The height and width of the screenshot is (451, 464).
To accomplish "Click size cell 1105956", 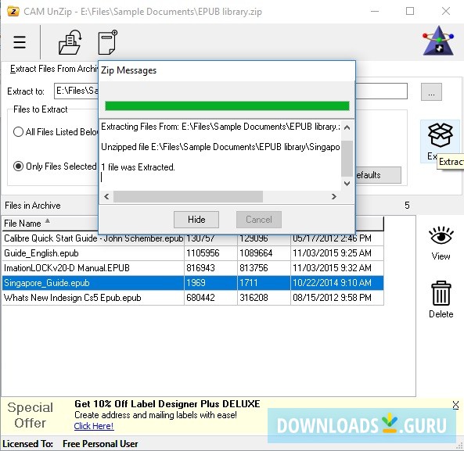I will [x=210, y=253].
